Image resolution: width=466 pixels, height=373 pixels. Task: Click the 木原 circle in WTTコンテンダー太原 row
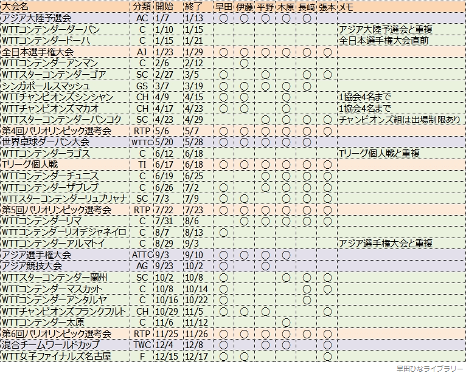point(285,323)
